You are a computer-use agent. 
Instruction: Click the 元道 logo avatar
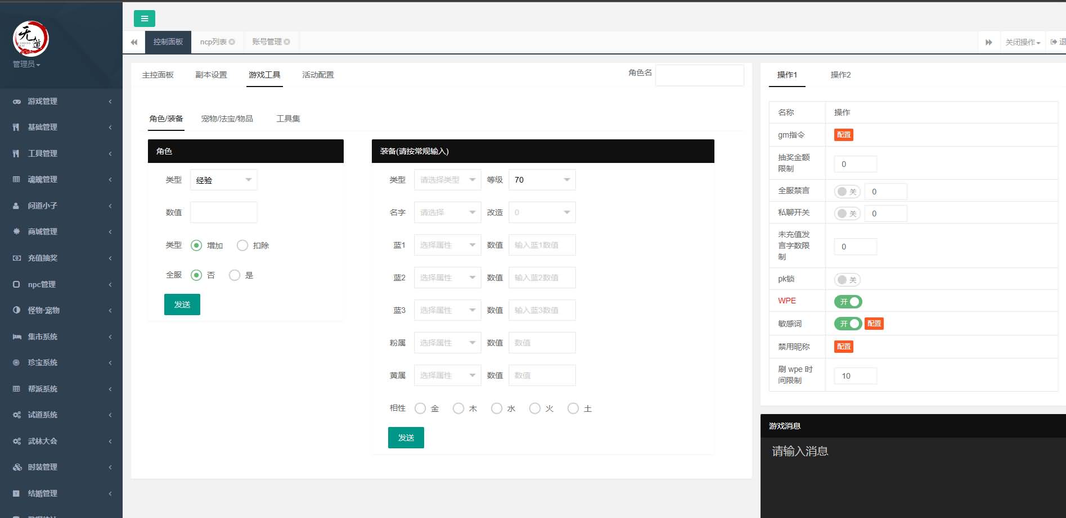coord(31,39)
